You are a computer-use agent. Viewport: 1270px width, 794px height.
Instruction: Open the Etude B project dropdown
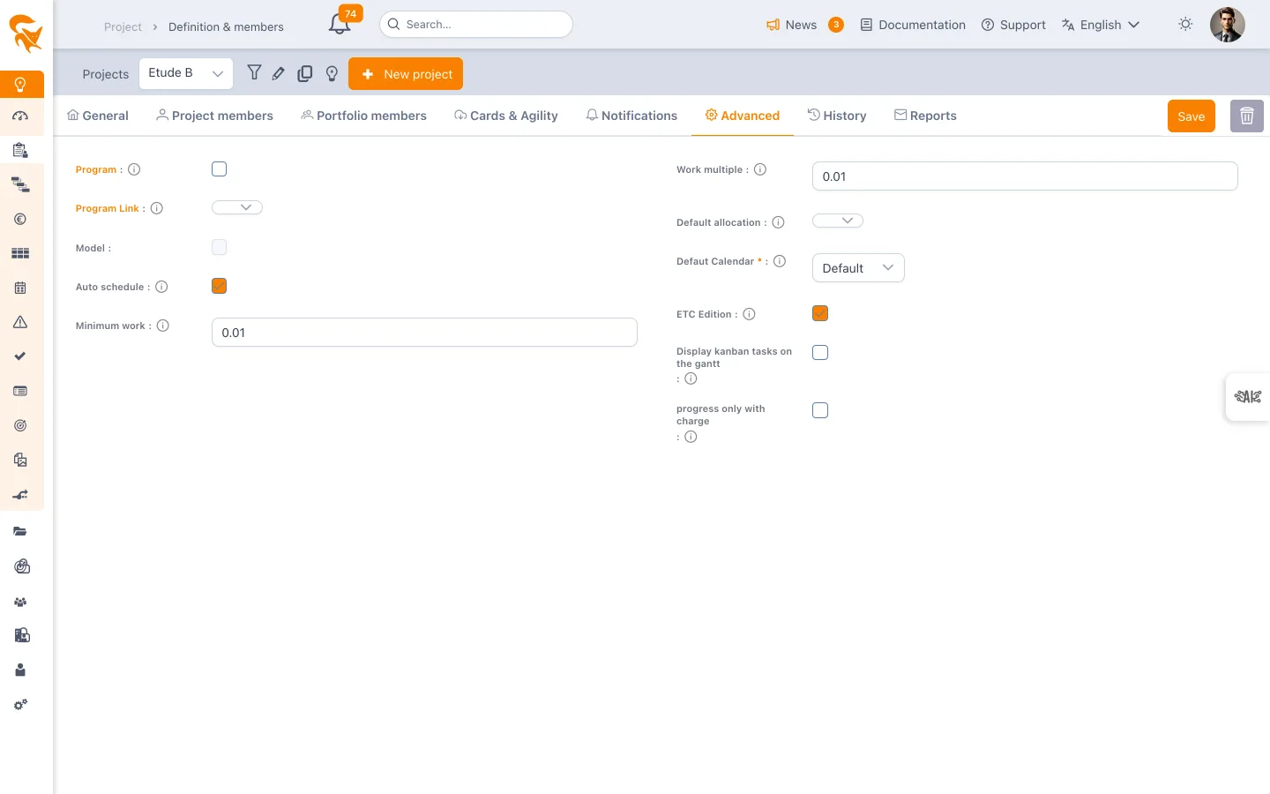186,73
